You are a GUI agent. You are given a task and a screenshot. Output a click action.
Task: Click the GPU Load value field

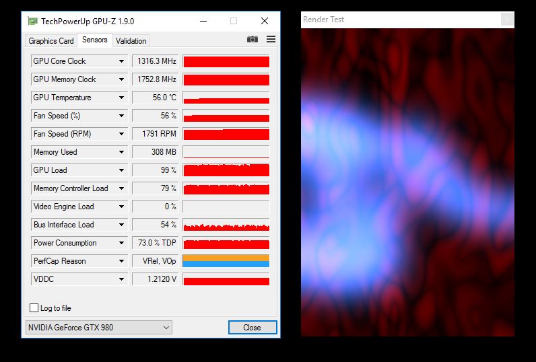coord(156,170)
